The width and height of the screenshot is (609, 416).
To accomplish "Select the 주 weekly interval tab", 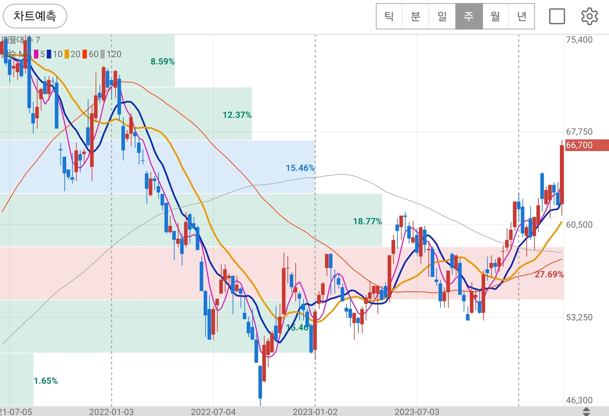I will 469,16.
